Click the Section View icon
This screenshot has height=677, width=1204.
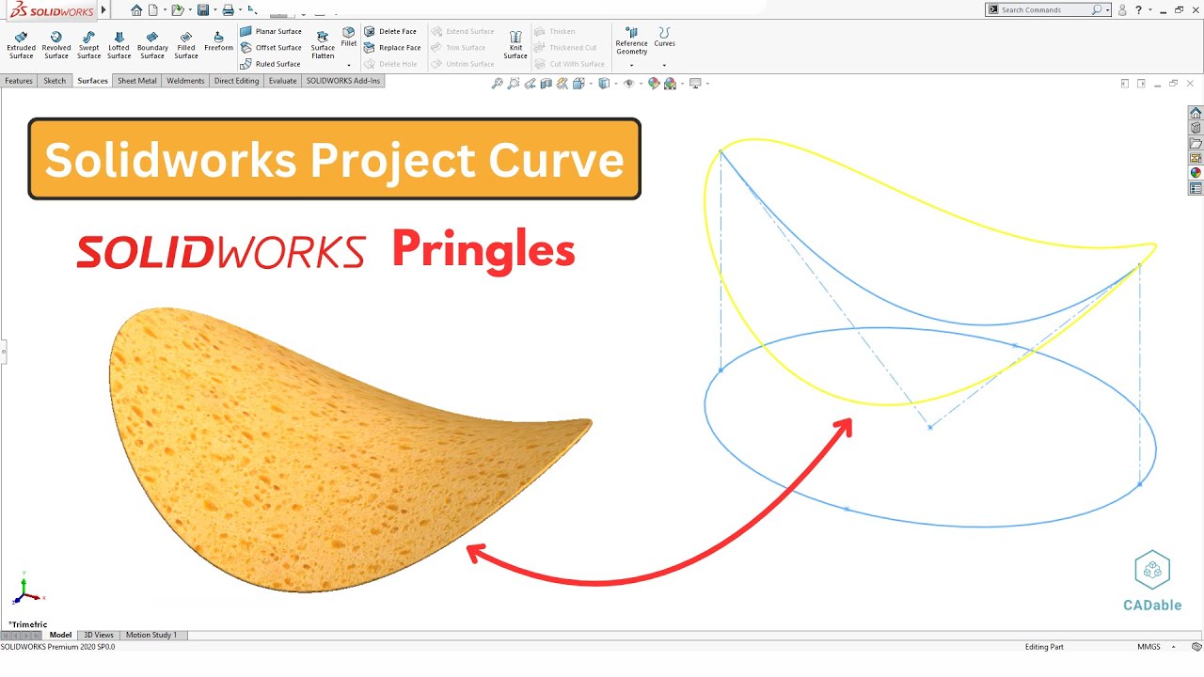pyautogui.click(x=547, y=84)
